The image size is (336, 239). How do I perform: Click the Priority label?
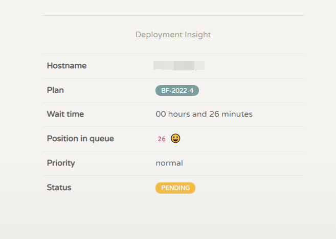[x=61, y=163]
